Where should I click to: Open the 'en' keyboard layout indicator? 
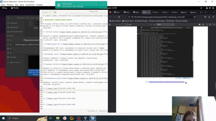(201, 8)
